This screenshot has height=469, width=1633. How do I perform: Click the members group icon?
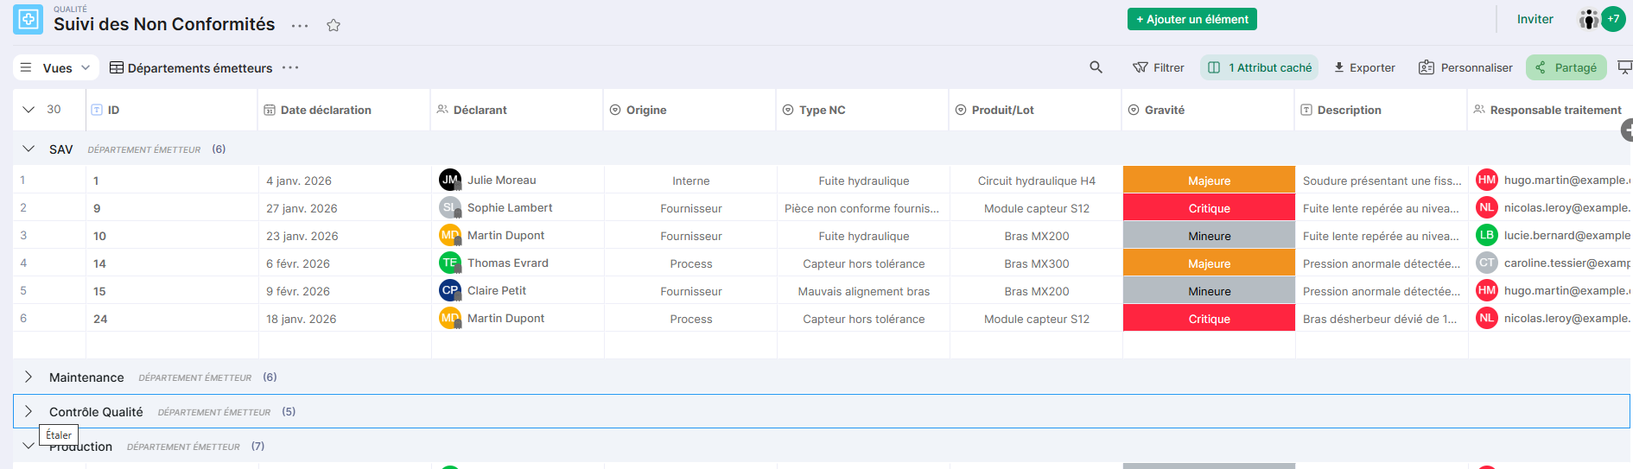click(x=1589, y=19)
